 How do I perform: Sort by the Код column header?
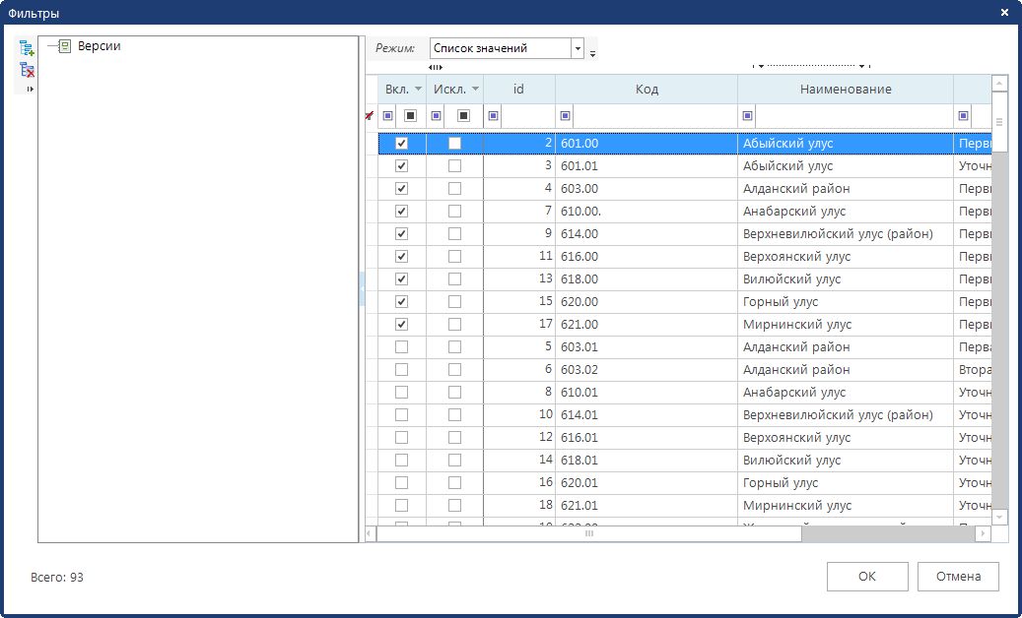click(646, 90)
